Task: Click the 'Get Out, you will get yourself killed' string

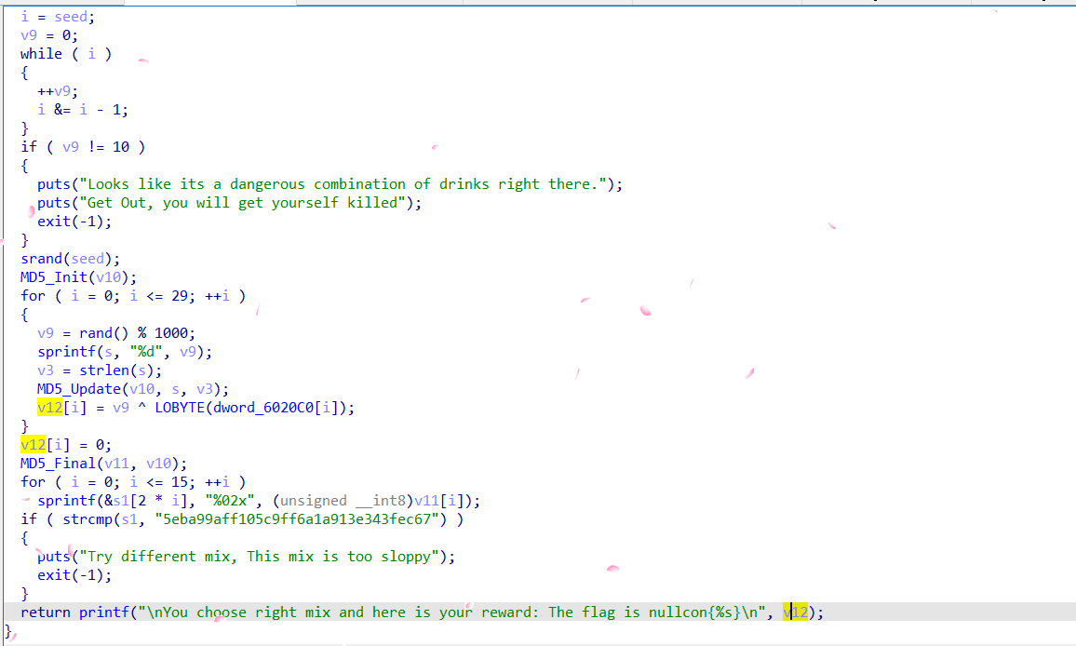Action: (243, 203)
